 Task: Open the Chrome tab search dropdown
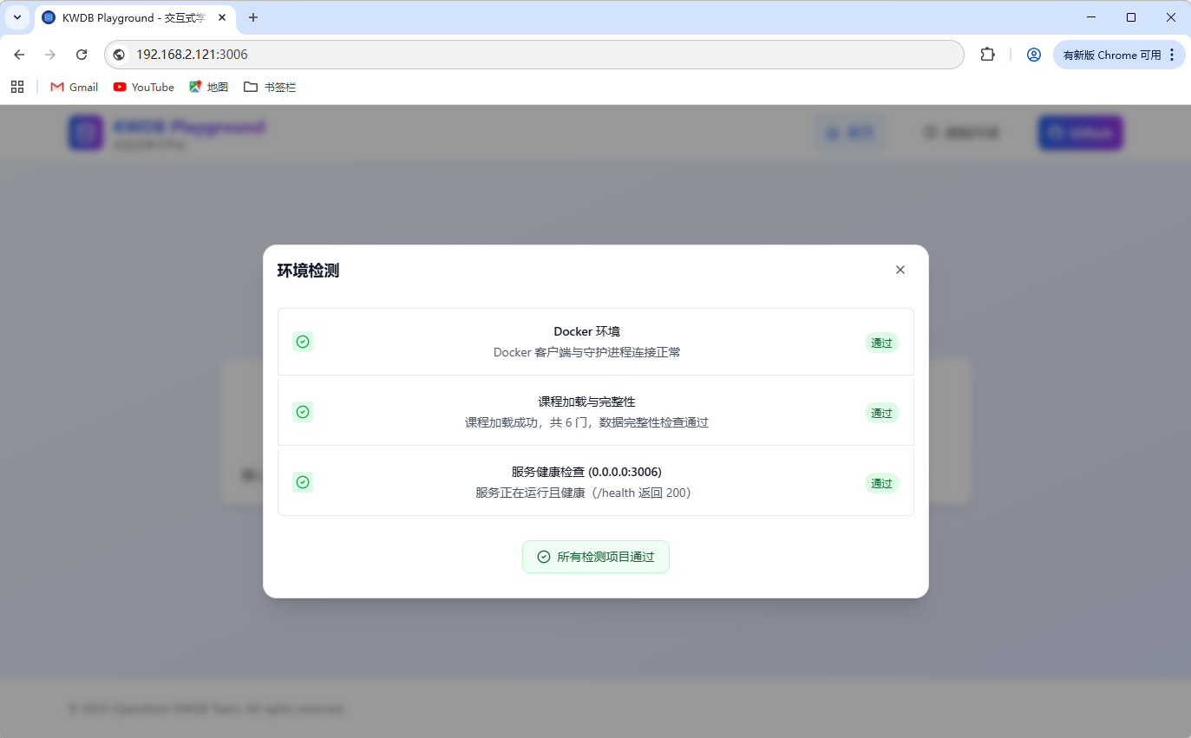click(17, 17)
